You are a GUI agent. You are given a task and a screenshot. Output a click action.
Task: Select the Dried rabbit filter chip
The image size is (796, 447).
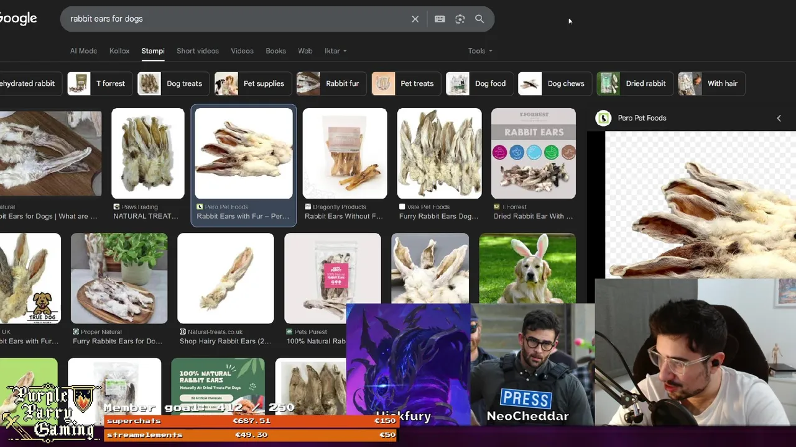tap(635, 84)
